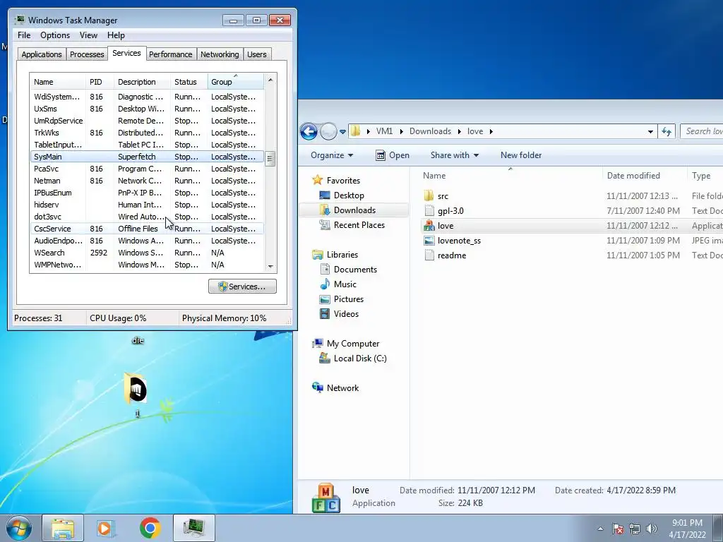Click the Favorites star in navigation pane

317,180
